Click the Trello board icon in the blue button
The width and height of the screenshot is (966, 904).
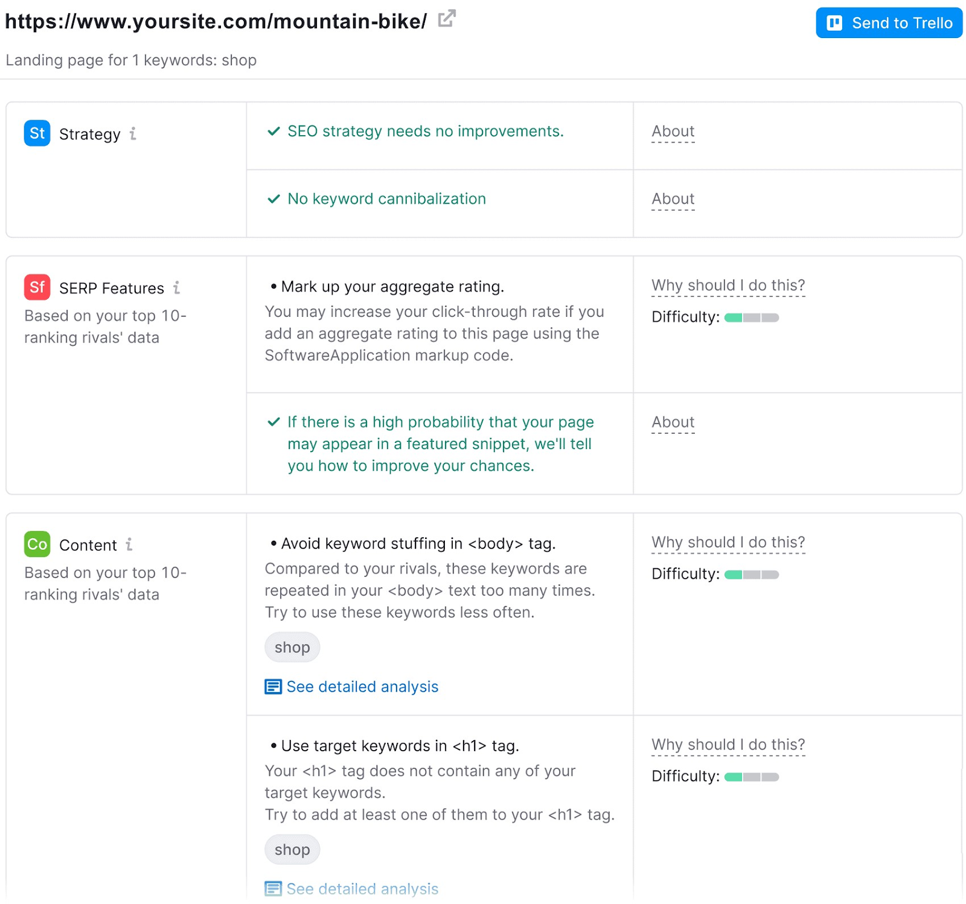(834, 23)
